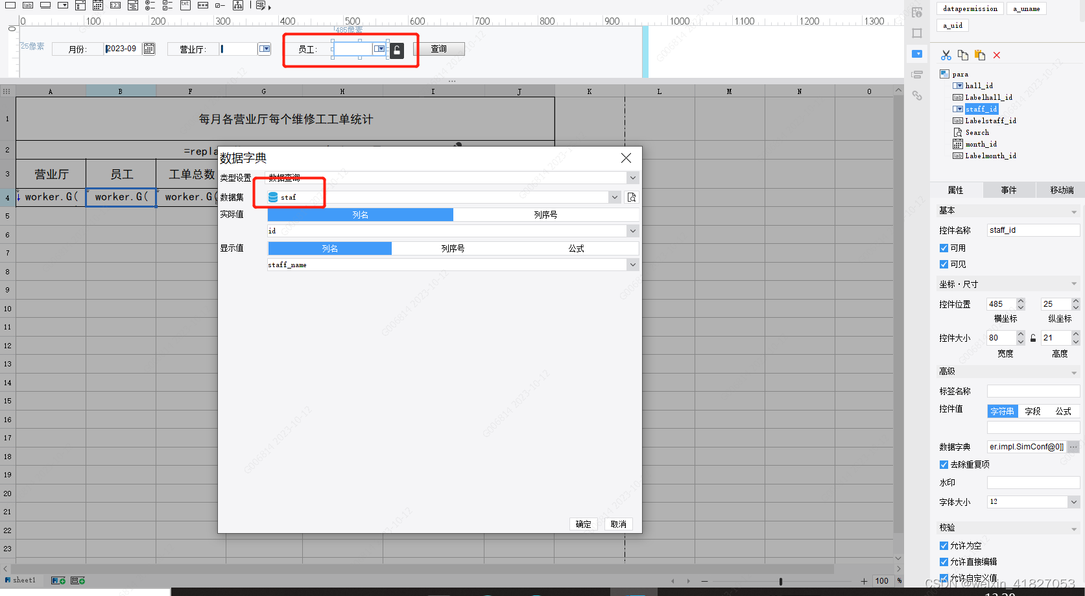This screenshot has width=1085, height=596.
Task: Select the button widget tool in toolbar
Action: [x=45, y=5]
